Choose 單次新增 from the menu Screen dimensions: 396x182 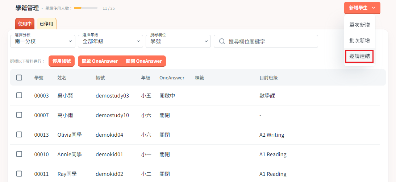(360, 25)
